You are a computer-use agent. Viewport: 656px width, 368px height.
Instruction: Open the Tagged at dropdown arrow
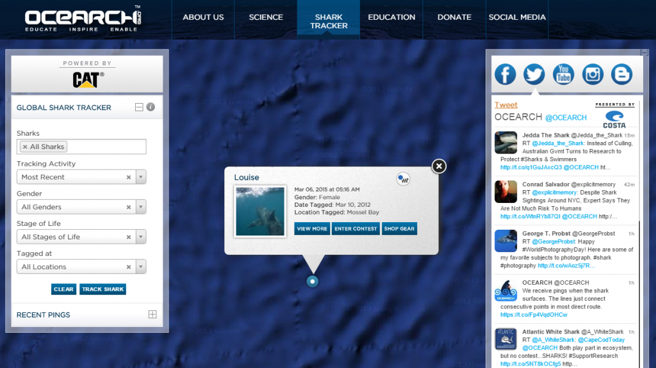[x=141, y=267]
